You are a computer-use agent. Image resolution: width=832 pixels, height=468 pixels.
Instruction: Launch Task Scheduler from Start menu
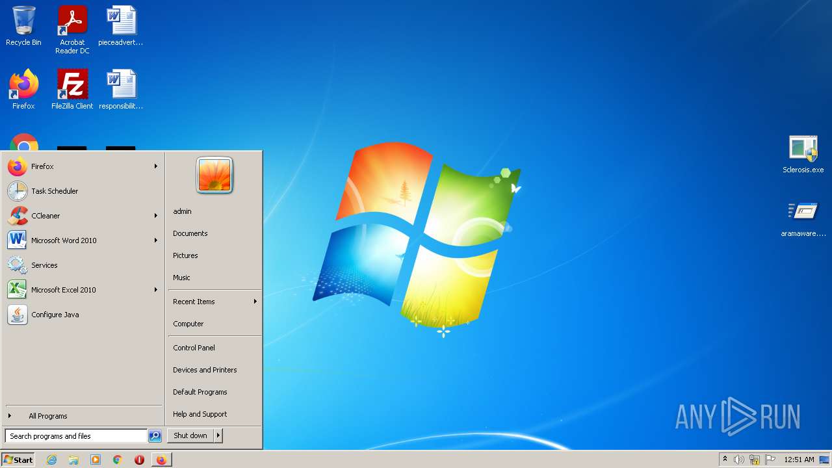pos(83,191)
